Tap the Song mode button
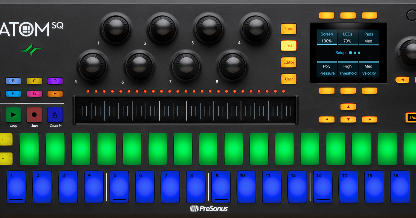Image resolution: width=416 pixels, height=218 pixels. 289,29
